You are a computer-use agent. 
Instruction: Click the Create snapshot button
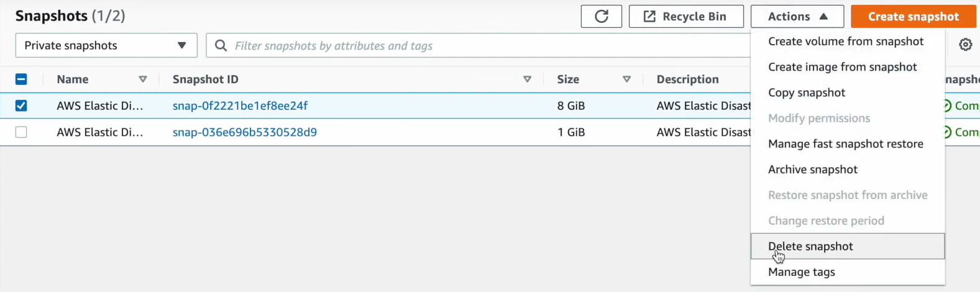pyautogui.click(x=914, y=17)
